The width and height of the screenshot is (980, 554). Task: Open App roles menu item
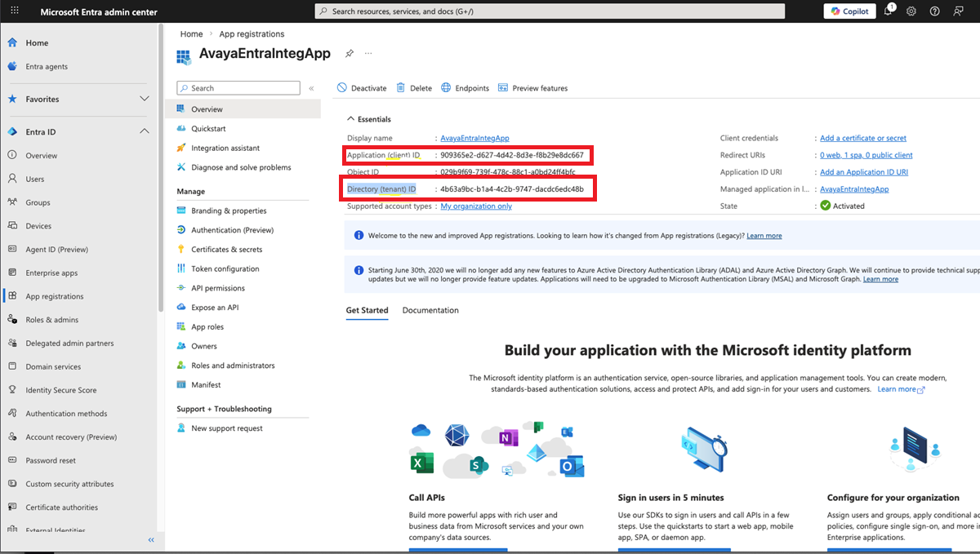pos(207,327)
